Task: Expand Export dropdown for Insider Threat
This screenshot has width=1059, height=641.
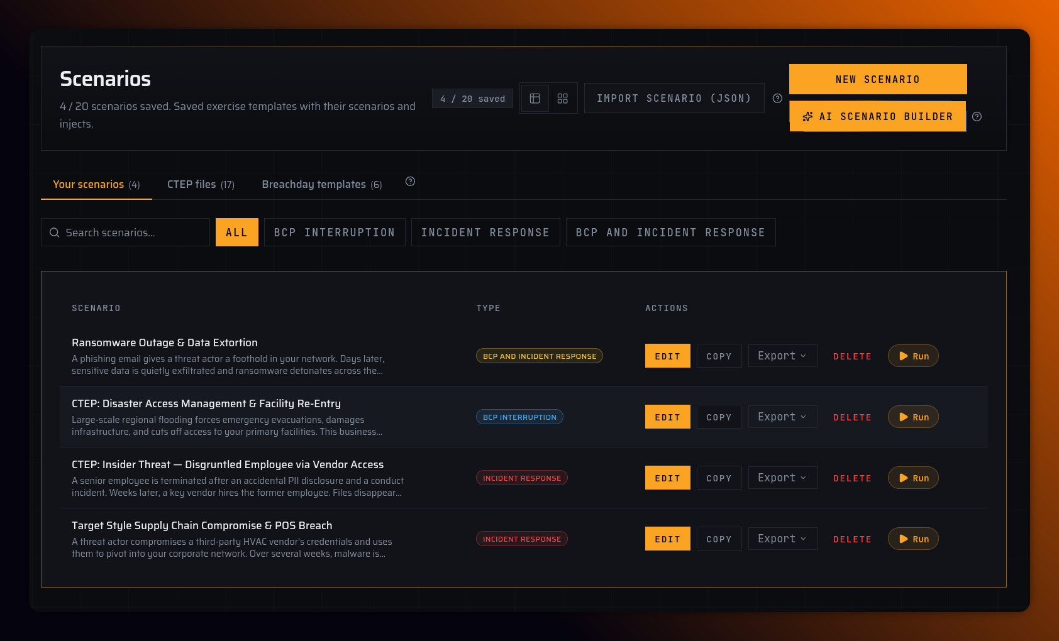Action: tap(783, 478)
